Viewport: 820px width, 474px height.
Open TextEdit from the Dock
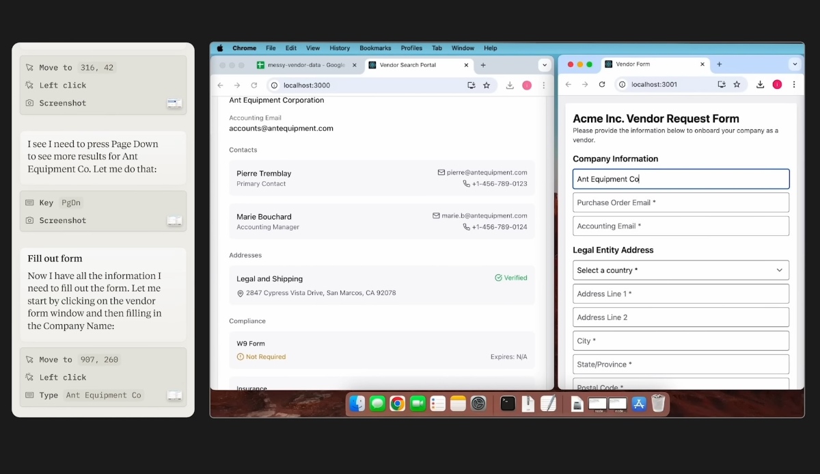point(548,404)
